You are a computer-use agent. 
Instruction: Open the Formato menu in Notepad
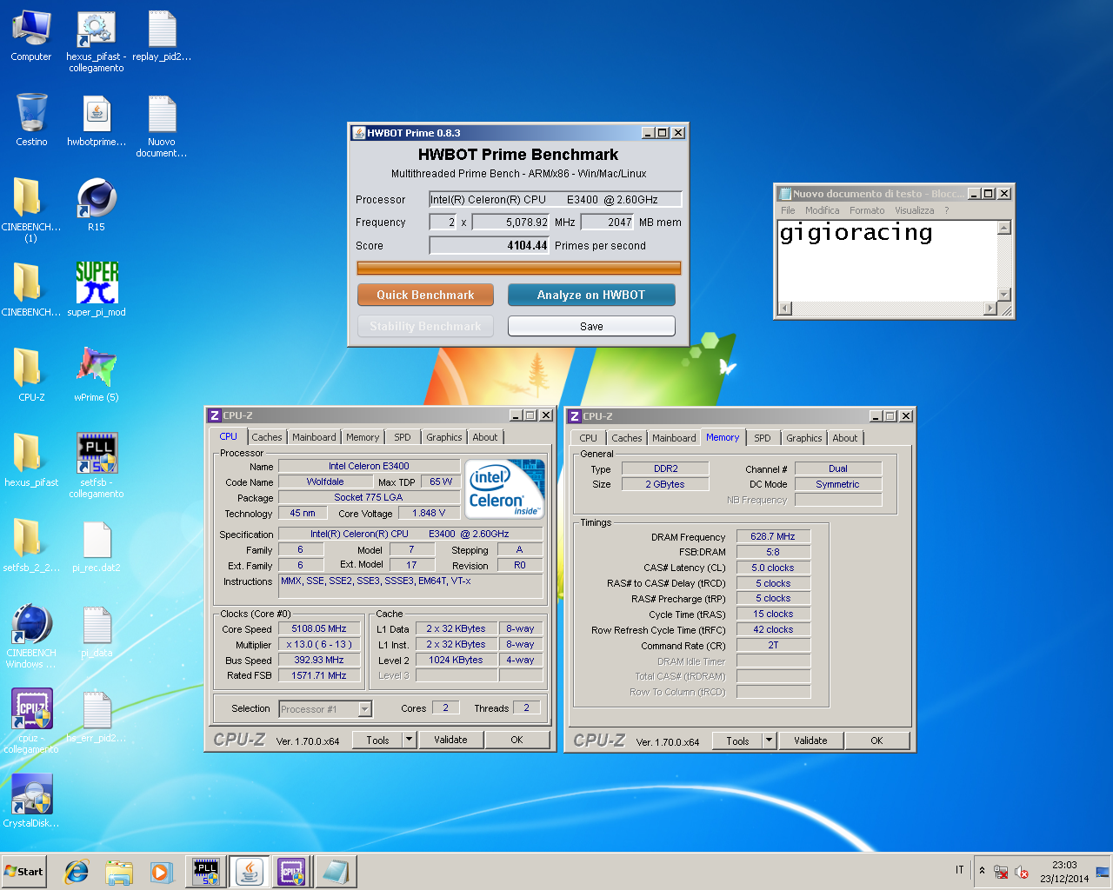[x=867, y=210]
